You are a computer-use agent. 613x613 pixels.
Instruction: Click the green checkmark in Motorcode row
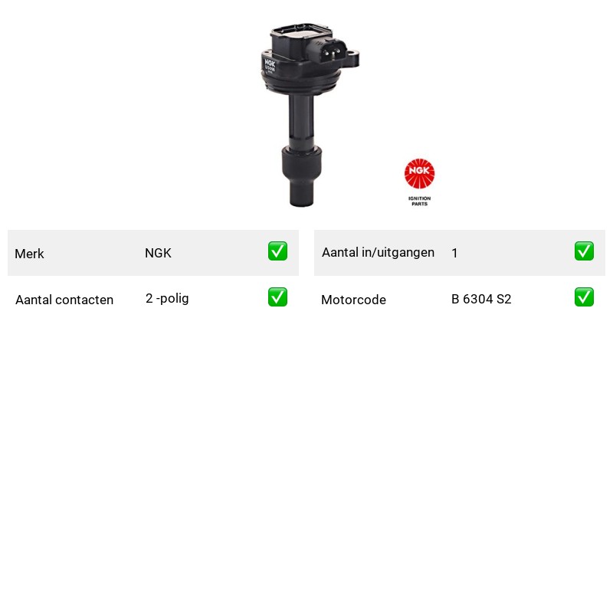click(x=584, y=297)
